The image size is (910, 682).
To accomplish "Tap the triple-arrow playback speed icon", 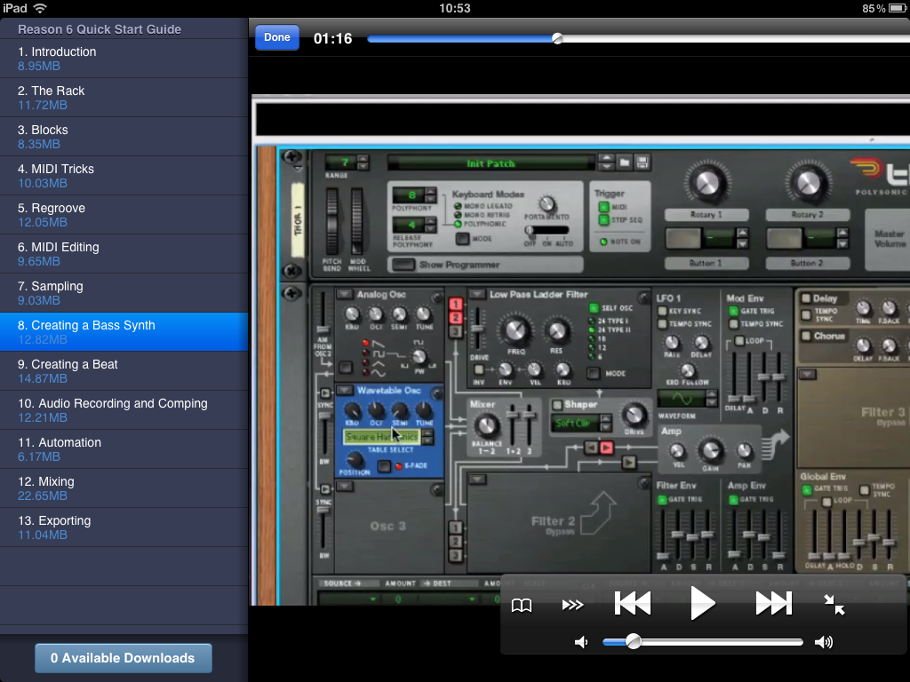I will coord(573,606).
